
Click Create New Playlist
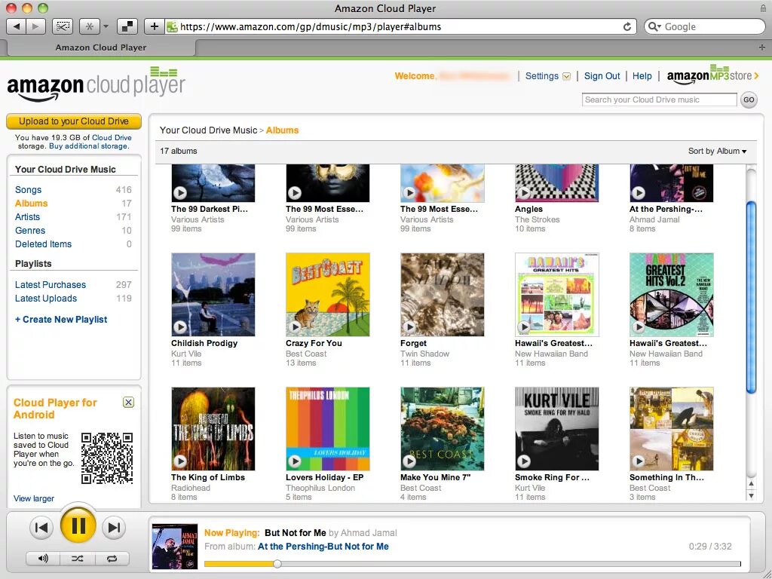click(61, 320)
